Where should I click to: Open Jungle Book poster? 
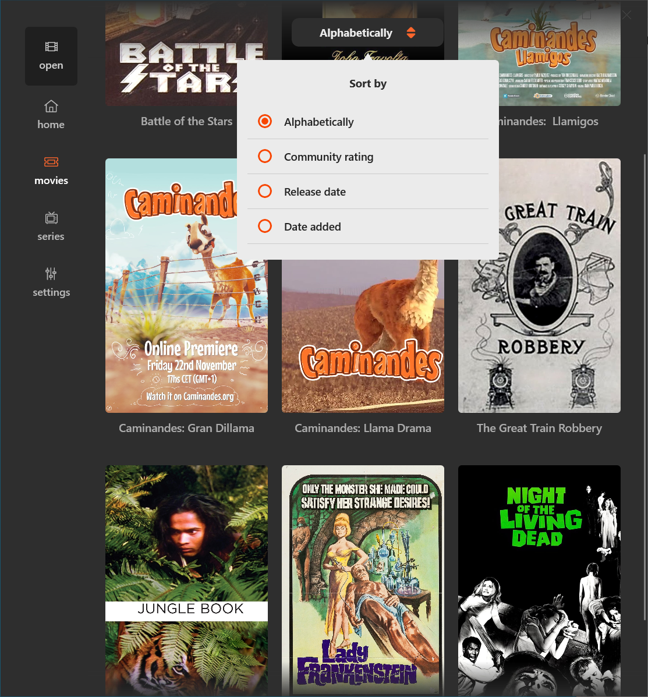tap(186, 581)
